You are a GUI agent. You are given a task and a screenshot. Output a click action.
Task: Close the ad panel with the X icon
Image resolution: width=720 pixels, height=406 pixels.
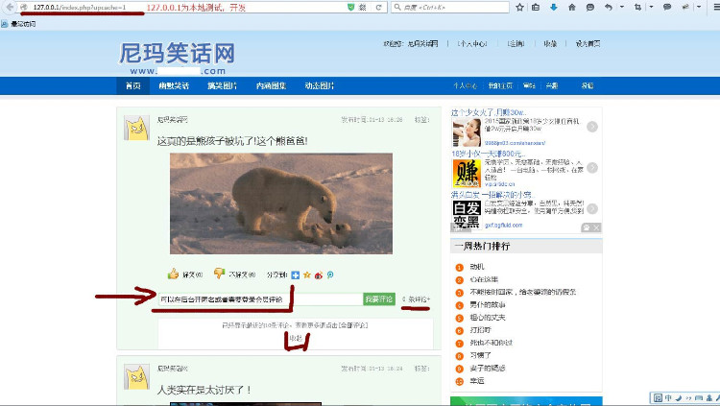click(x=596, y=227)
